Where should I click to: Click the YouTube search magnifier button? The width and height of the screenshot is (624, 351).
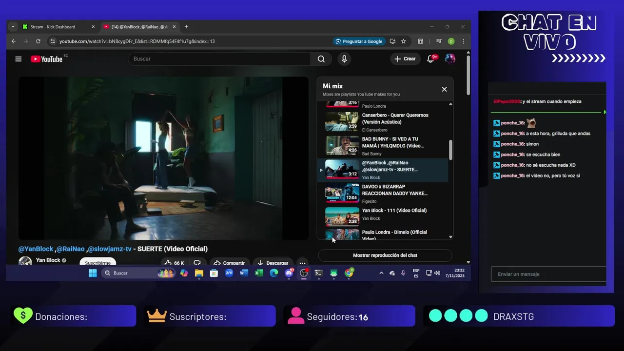pos(321,59)
